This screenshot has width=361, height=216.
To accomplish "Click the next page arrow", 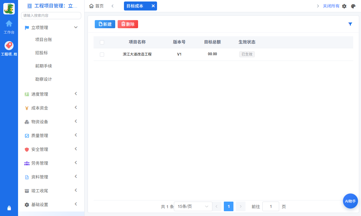I will coord(241,206).
